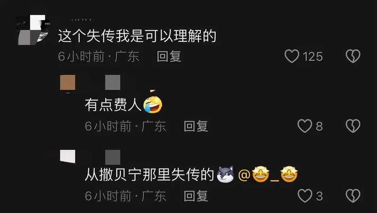Screen dimensions: 377x213
Task: Click the 125 like count
Action: pos(312,57)
